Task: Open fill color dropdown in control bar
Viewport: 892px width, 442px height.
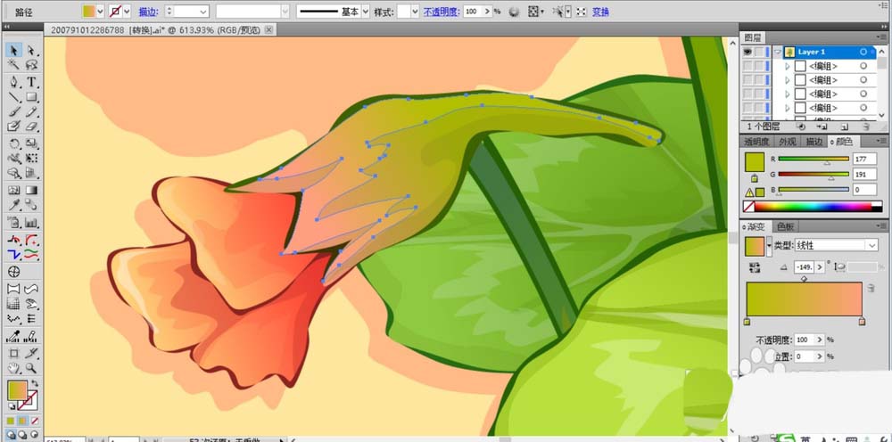Action: (x=100, y=12)
